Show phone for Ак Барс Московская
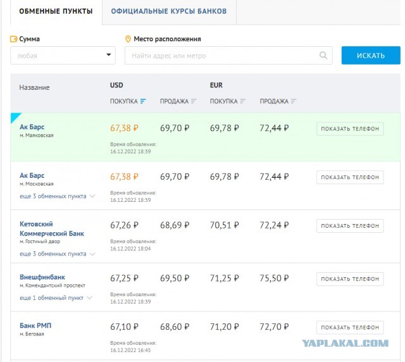The image size is (405, 362). pos(350,177)
